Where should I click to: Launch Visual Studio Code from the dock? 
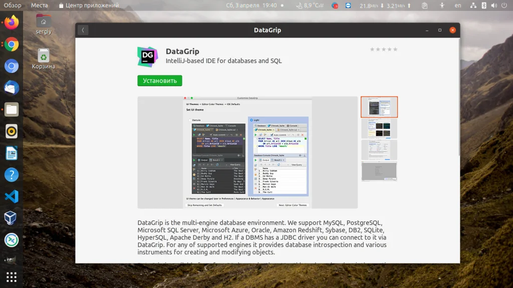pos(11,197)
